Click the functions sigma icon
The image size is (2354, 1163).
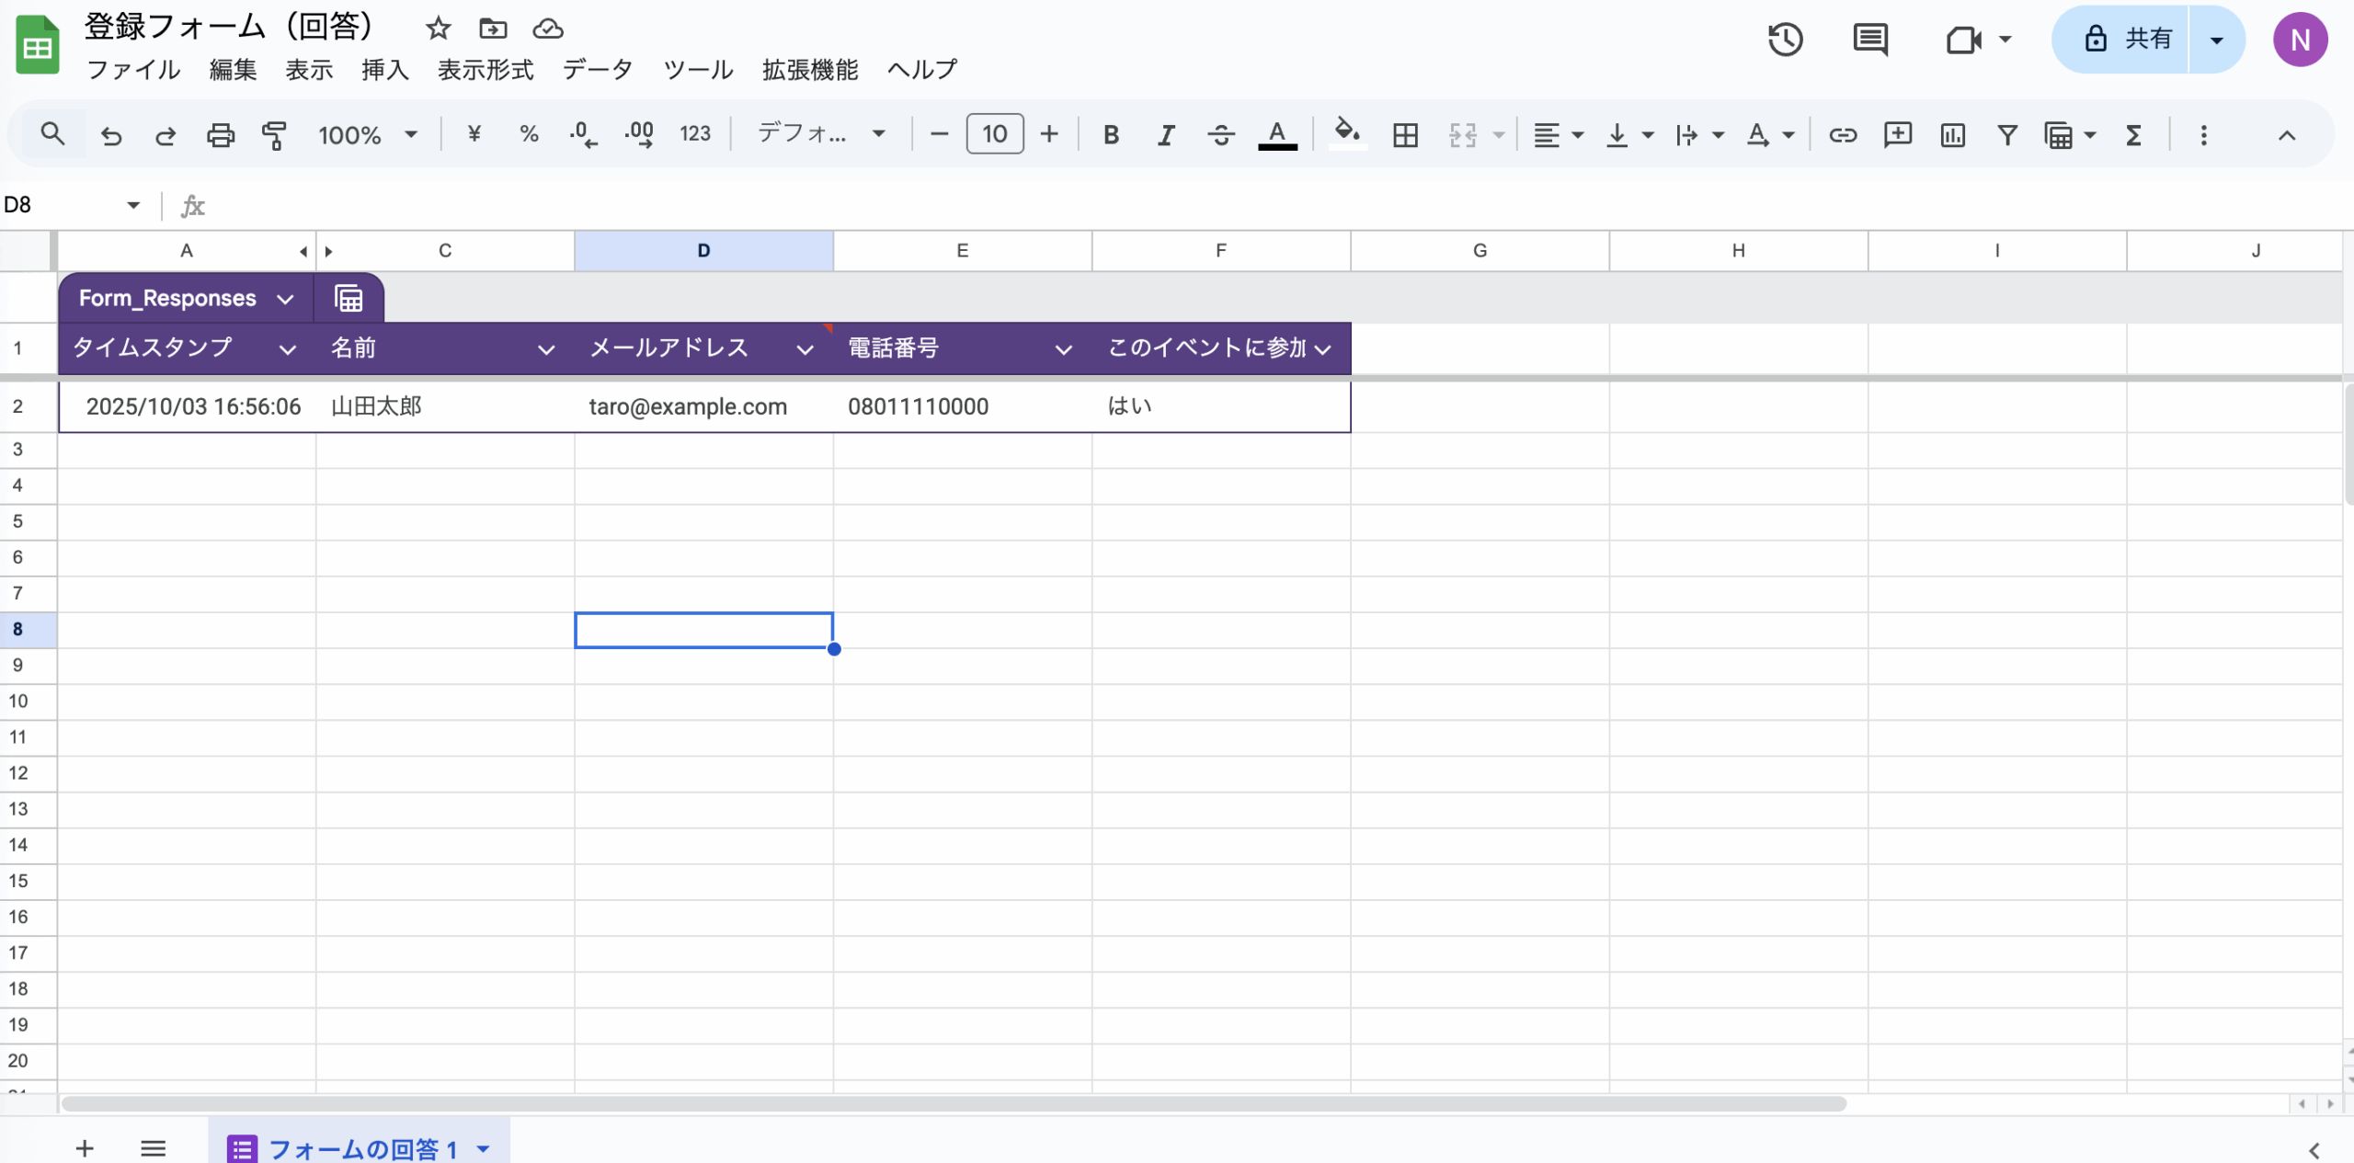(2133, 135)
